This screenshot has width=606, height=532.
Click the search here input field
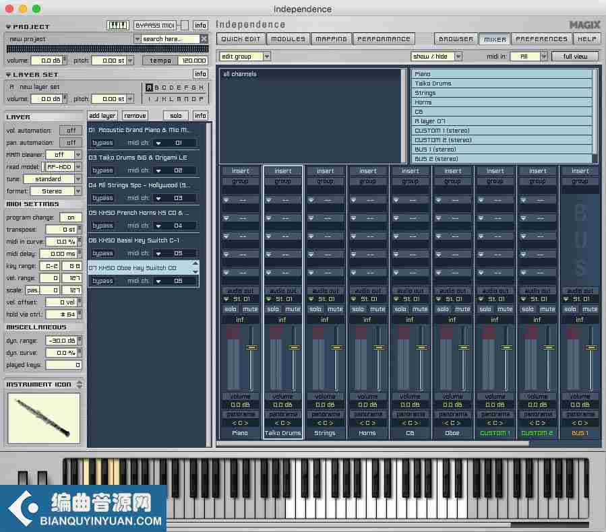pyautogui.click(x=171, y=39)
